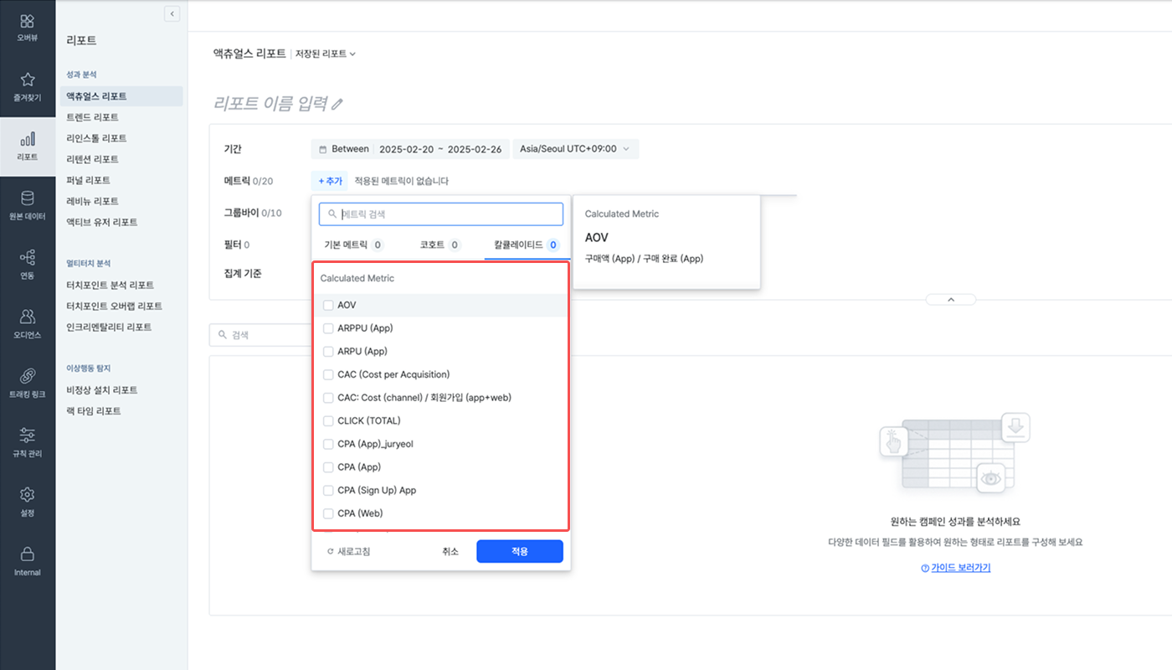Check the CPA (App)_juryeol checkbox

[x=328, y=444]
